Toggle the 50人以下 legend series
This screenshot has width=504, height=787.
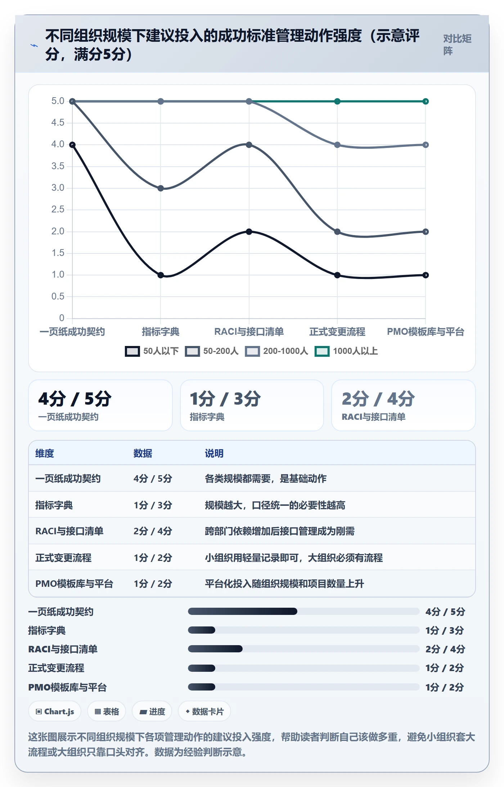tap(152, 351)
